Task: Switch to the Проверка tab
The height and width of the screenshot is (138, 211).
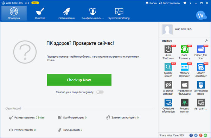Action: tap(14, 13)
